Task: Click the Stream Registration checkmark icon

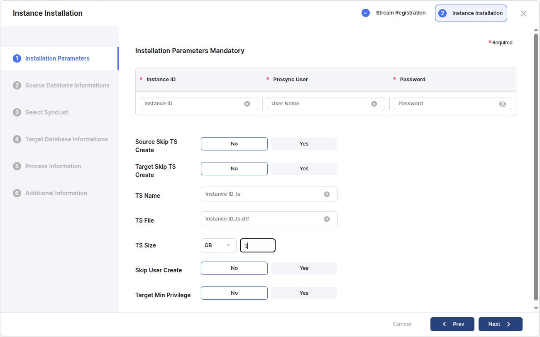Action: point(365,13)
